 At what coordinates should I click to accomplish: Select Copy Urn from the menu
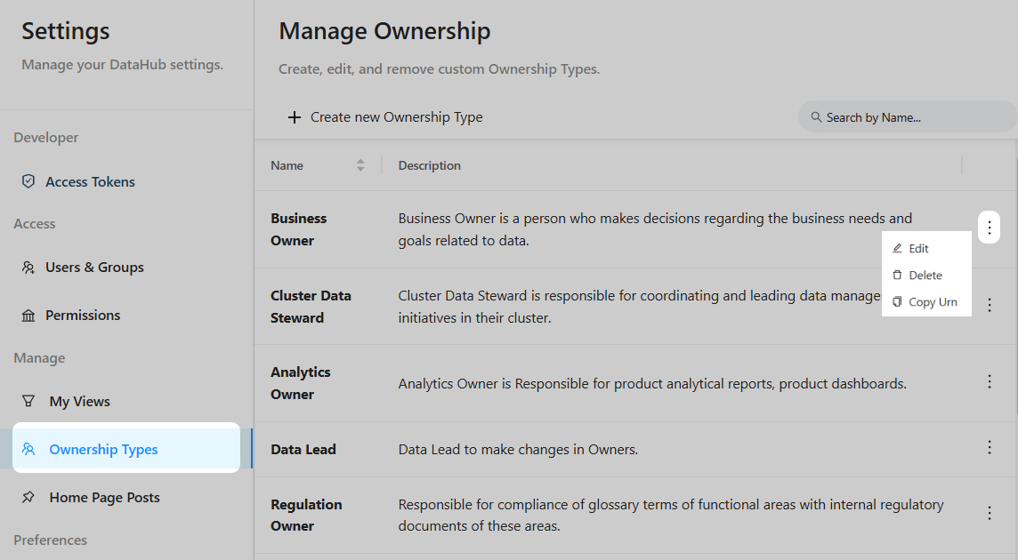(x=932, y=302)
